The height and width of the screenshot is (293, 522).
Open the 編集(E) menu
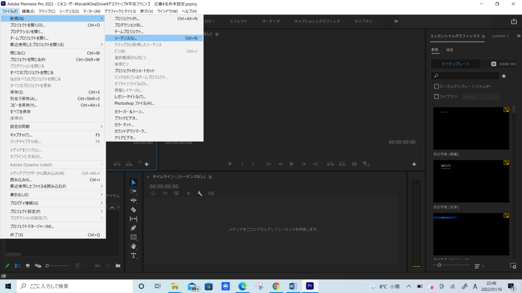pyautogui.click(x=29, y=11)
